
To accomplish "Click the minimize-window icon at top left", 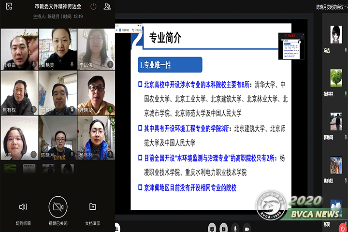I will [9, 6].
